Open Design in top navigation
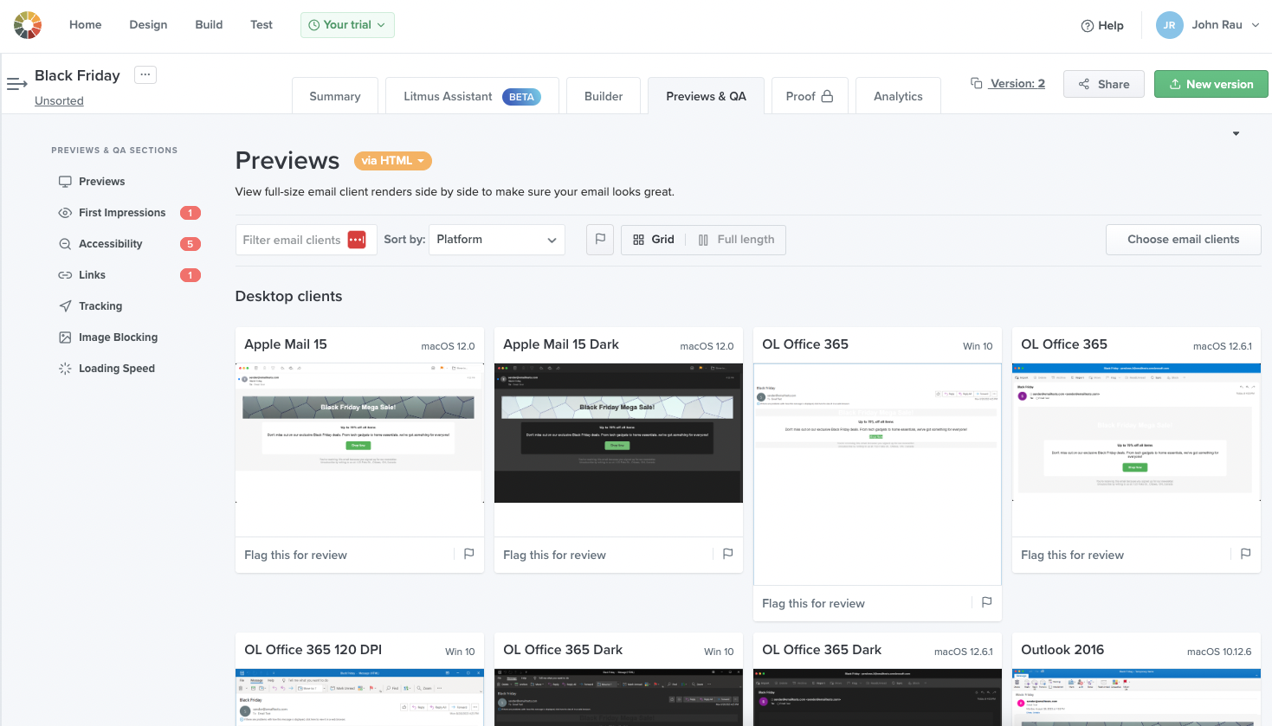Image resolution: width=1272 pixels, height=726 pixels. (x=148, y=25)
